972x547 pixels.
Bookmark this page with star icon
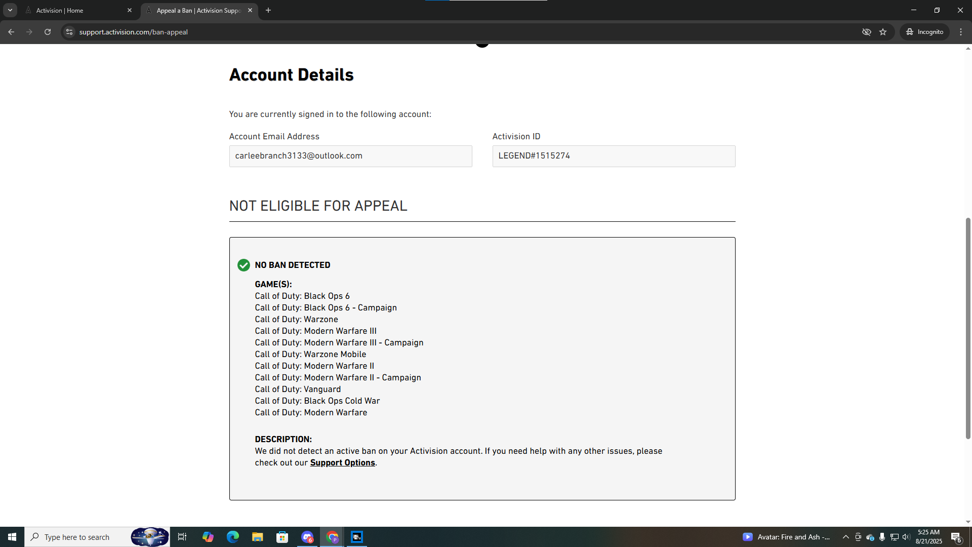point(883,32)
